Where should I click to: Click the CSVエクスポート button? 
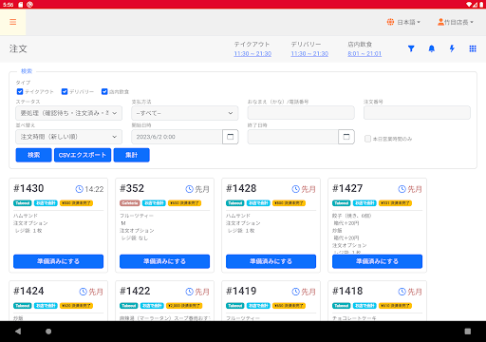tap(83, 155)
